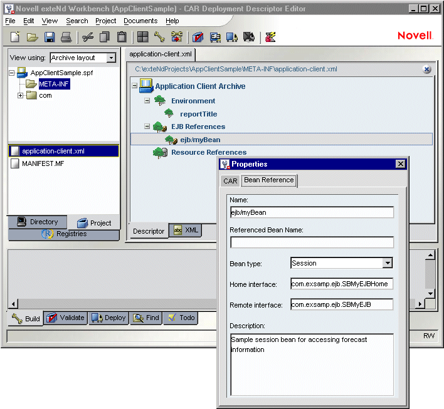This screenshot has width=444, height=409.
Task: Open the Edit menu
Action: tap(29, 21)
